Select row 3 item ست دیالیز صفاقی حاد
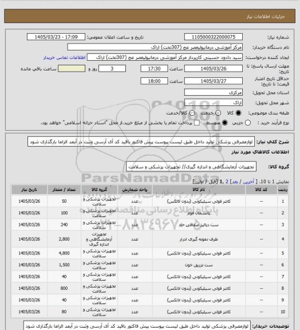300x330 pixels. click(199, 225)
